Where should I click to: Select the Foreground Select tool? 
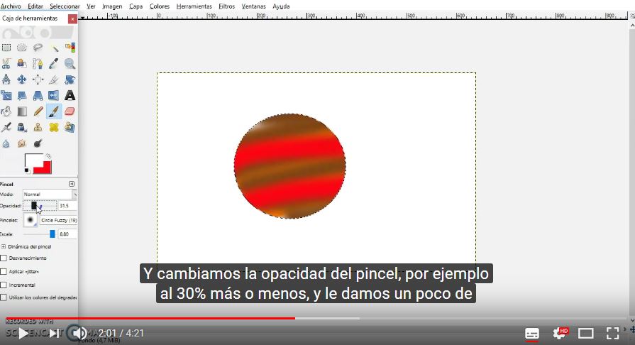(x=22, y=64)
